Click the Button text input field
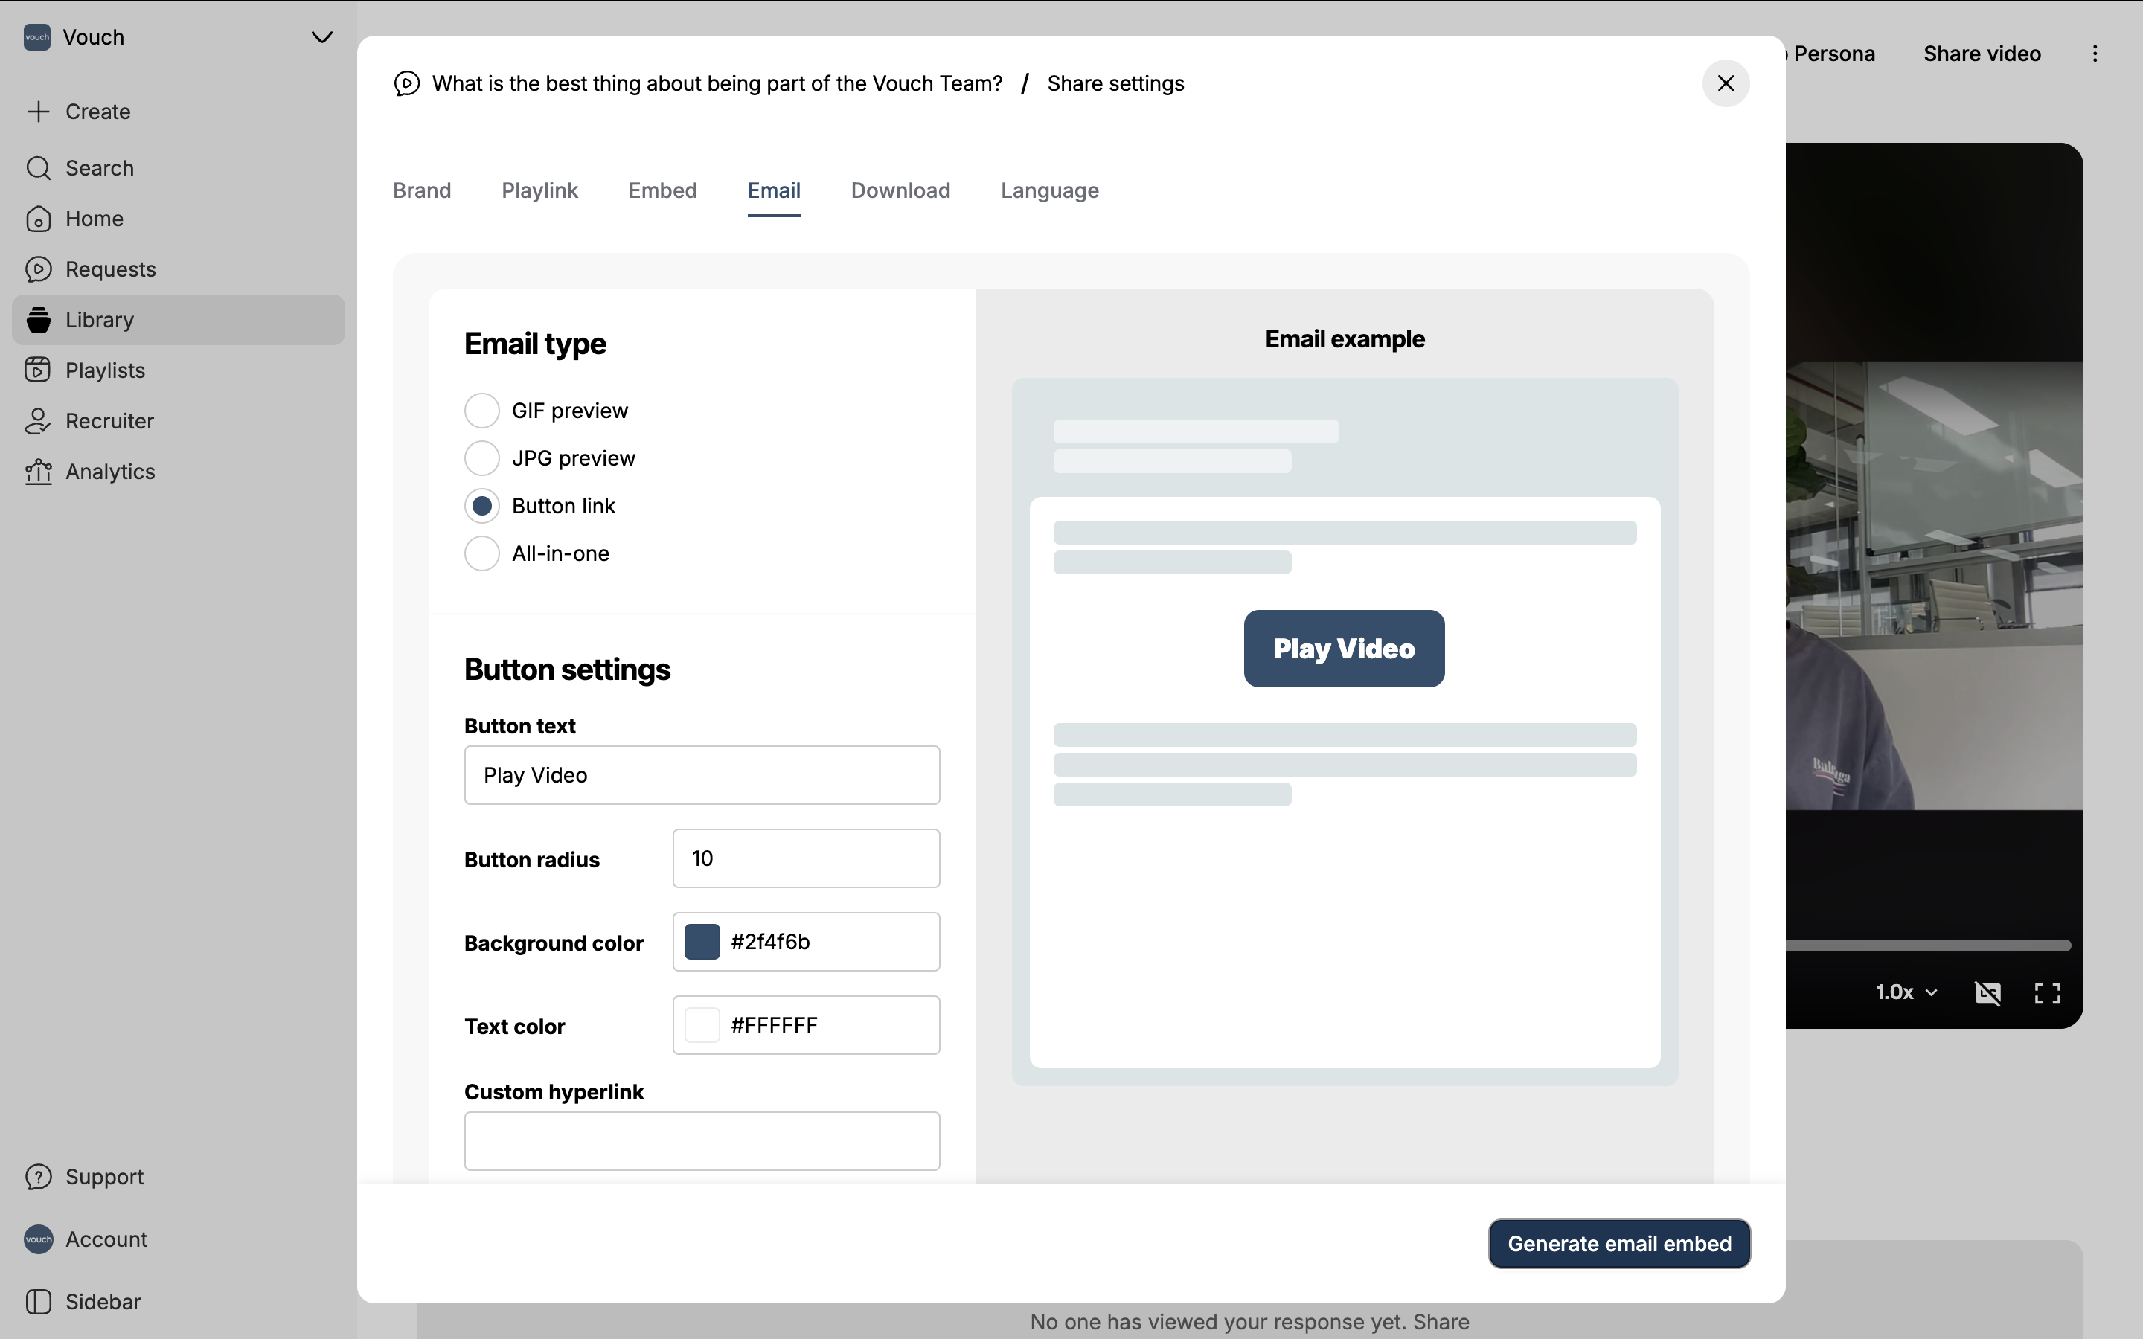The width and height of the screenshot is (2143, 1339). [702, 775]
